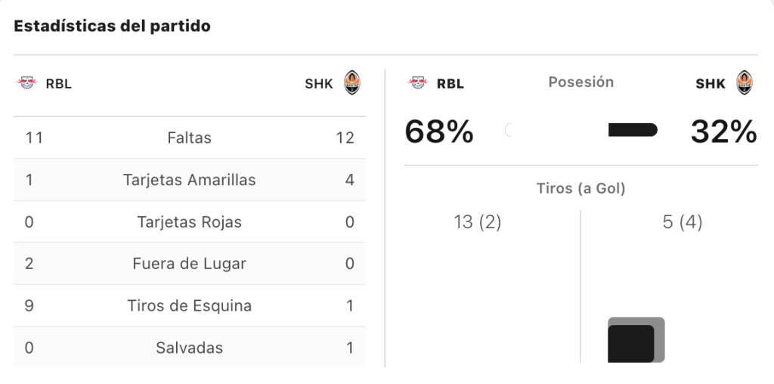774x384 pixels.
Task: Click the RB Leipzig logo beside Posesión
Action: [x=418, y=82]
